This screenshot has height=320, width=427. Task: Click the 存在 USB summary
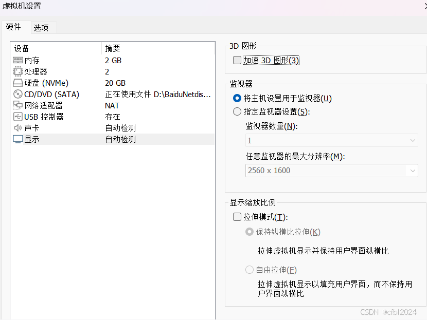tap(113, 117)
